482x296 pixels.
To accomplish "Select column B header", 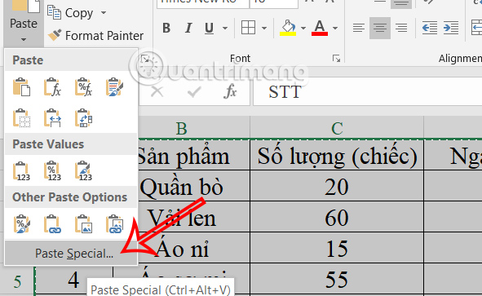I will (194, 128).
